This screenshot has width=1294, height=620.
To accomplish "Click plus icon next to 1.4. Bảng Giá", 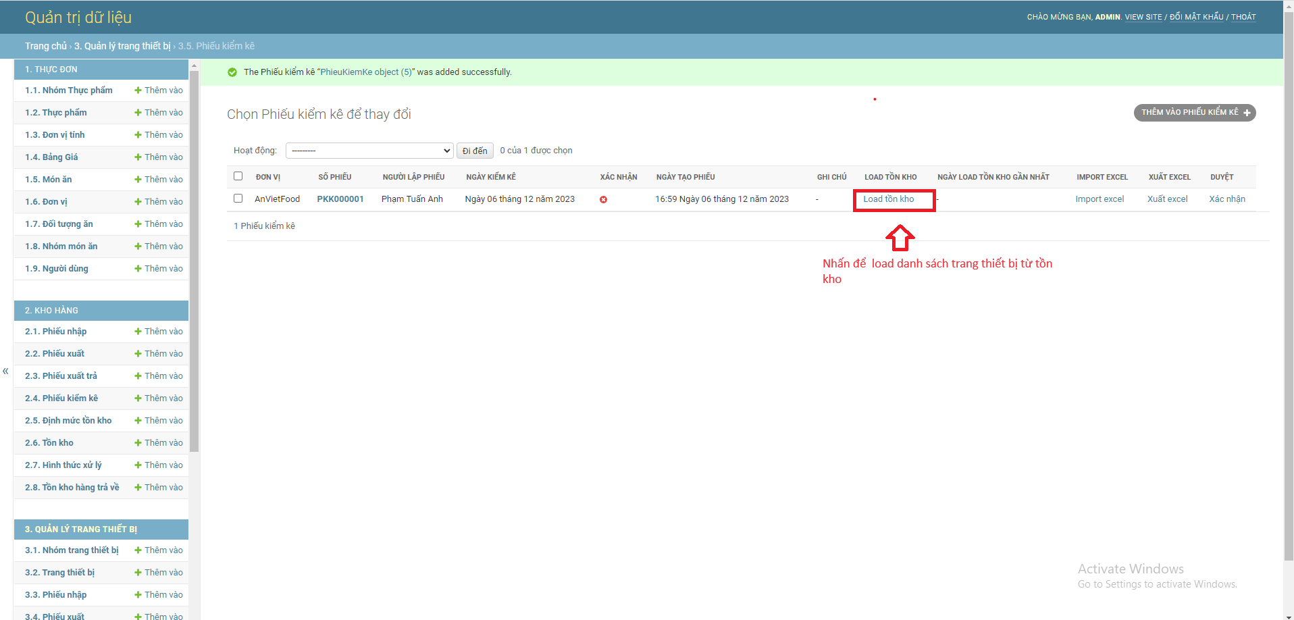I will point(138,157).
